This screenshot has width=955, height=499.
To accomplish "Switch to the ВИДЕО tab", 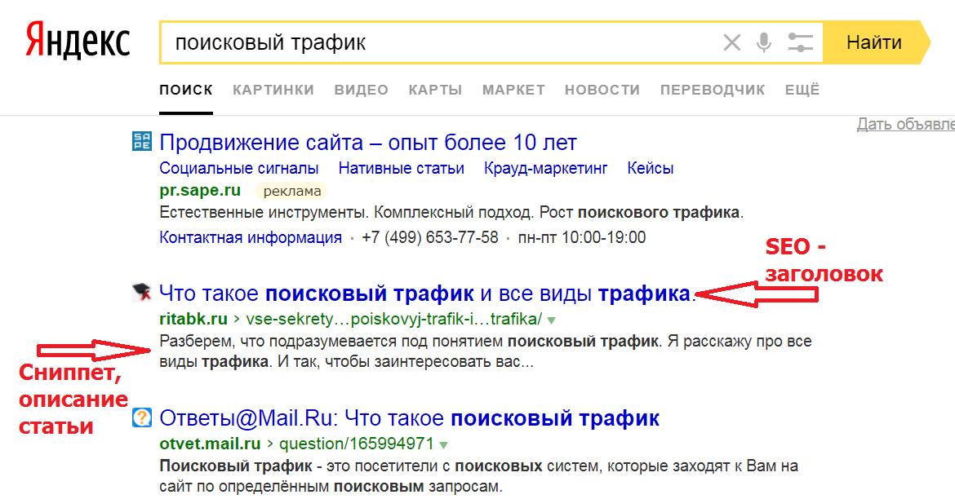I will point(361,90).
